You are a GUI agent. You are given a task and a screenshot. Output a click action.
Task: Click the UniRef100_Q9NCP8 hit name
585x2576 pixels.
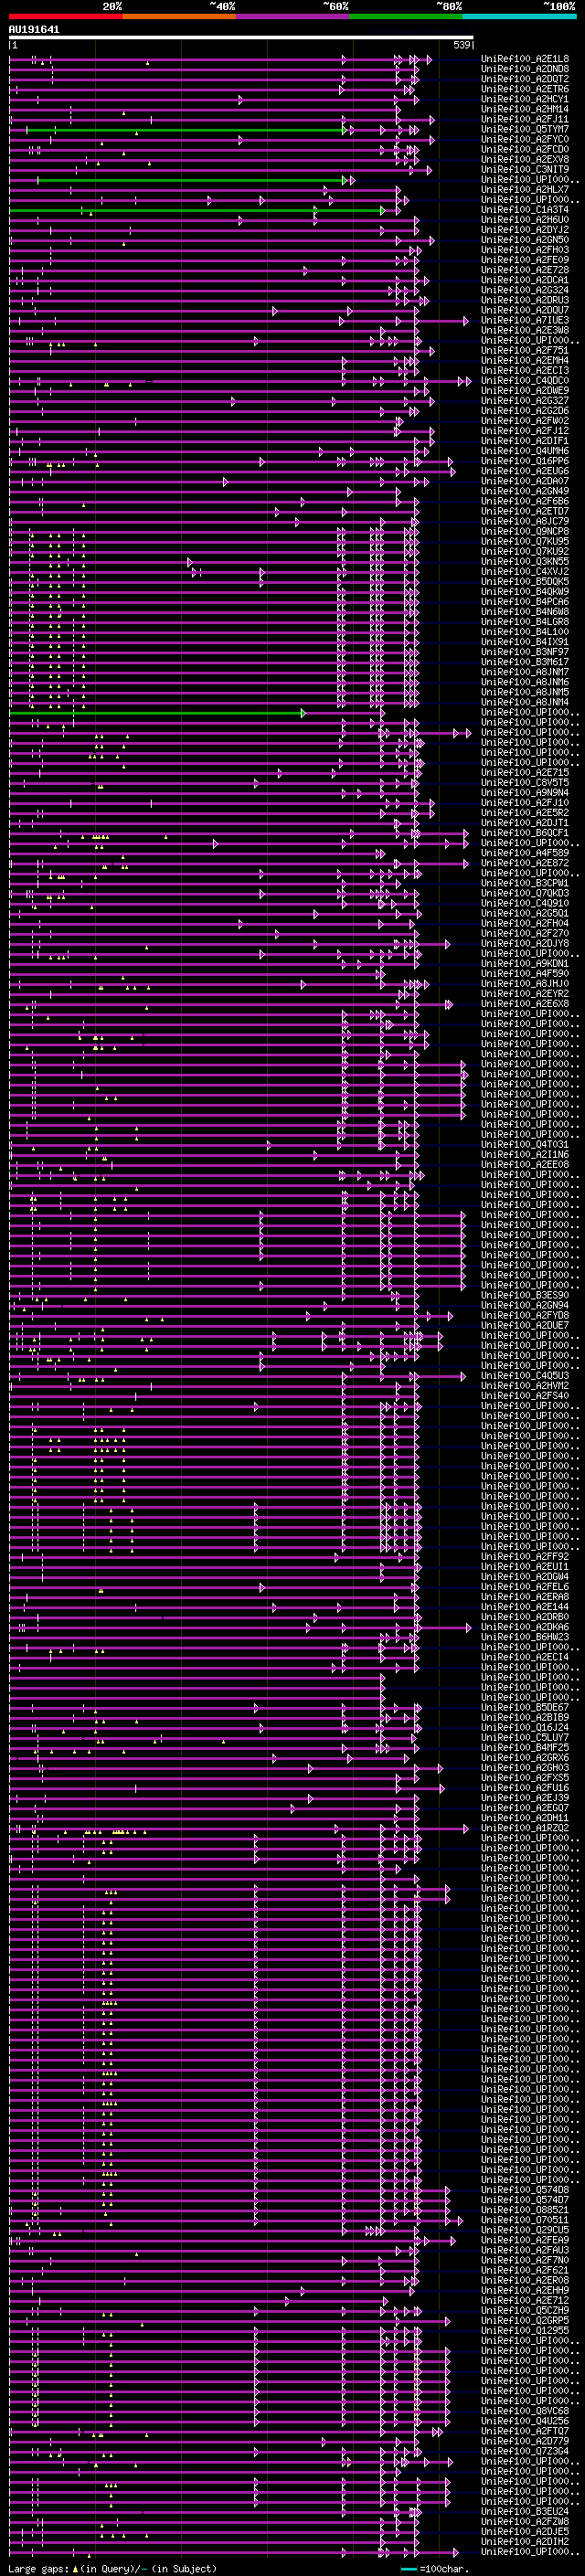click(525, 531)
